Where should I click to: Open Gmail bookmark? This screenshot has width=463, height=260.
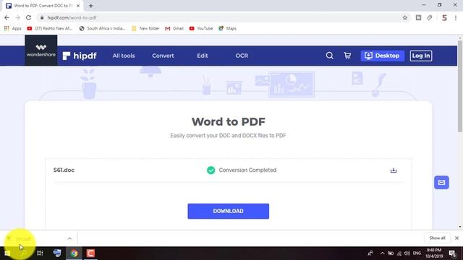pyautogui.click(x=174, y=28)
